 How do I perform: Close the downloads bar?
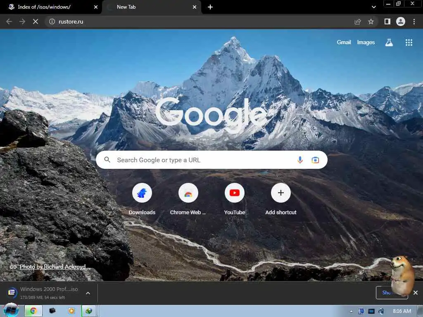tap(416, 293)
